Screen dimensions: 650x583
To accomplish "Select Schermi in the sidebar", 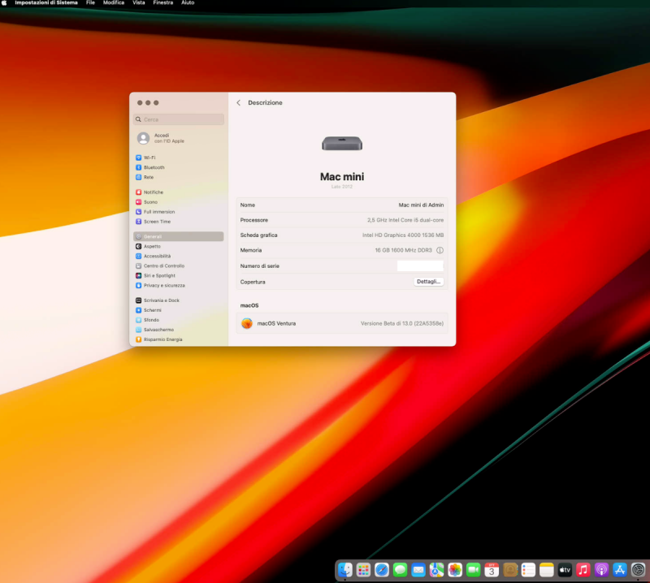I will (152, 310).
